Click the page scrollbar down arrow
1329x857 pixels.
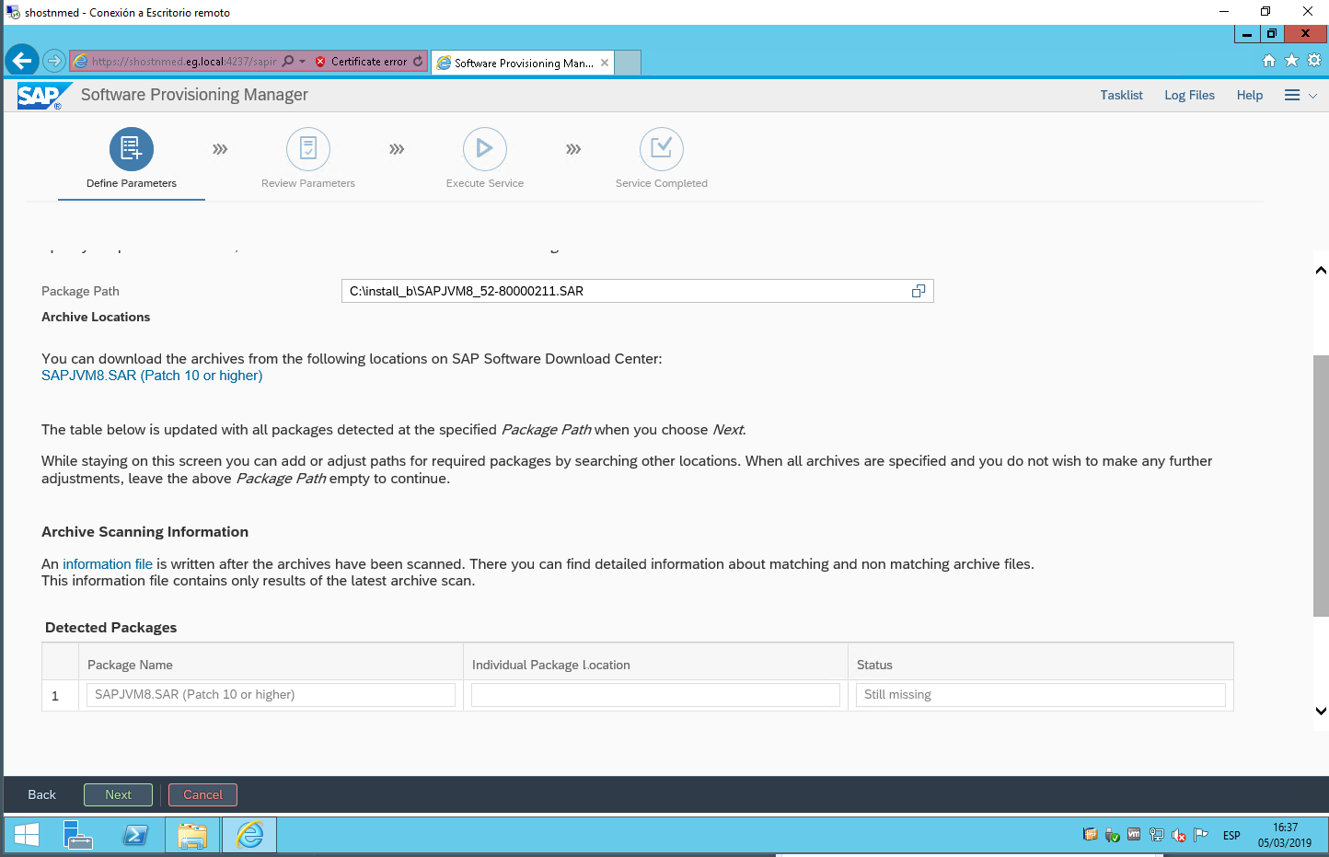click(1321, 711)
